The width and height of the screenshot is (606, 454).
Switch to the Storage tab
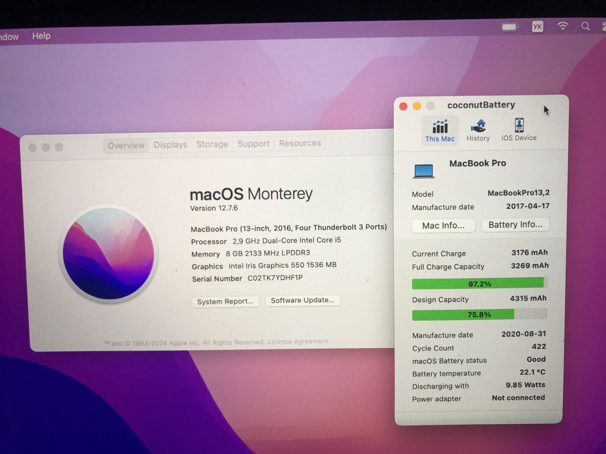click(x=212, y=144)
